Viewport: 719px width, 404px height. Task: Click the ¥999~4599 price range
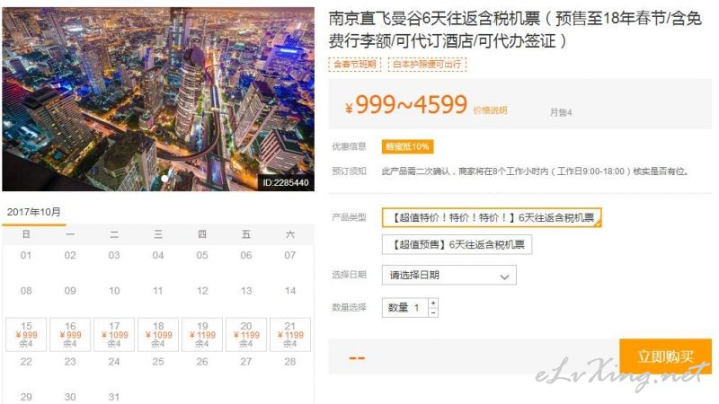(406, 105)
